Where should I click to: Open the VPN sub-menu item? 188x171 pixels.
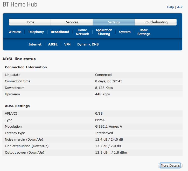[x=67, y=44]
